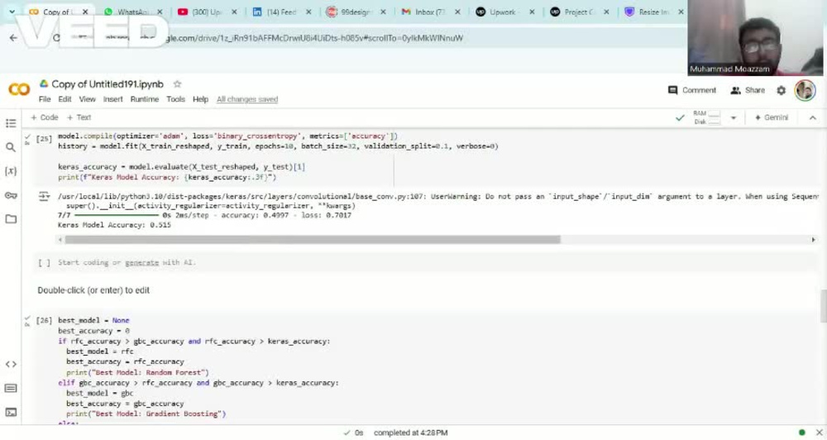Screen dimensions: 827x440
Task: Open code snippets panel icon
Action: (x=11, y=364)
